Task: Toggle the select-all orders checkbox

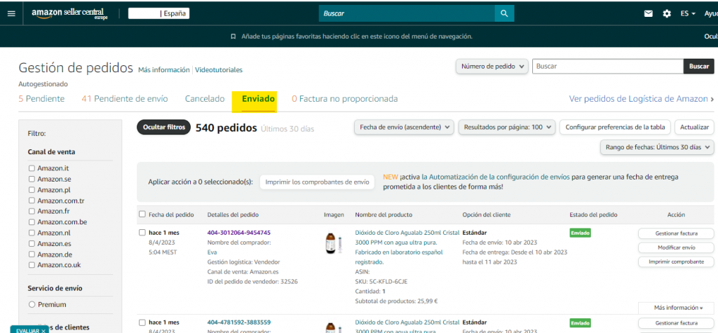Action: click(x=142, y=215)
